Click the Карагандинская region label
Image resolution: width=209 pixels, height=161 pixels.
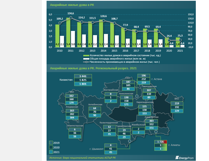[145, 102]
